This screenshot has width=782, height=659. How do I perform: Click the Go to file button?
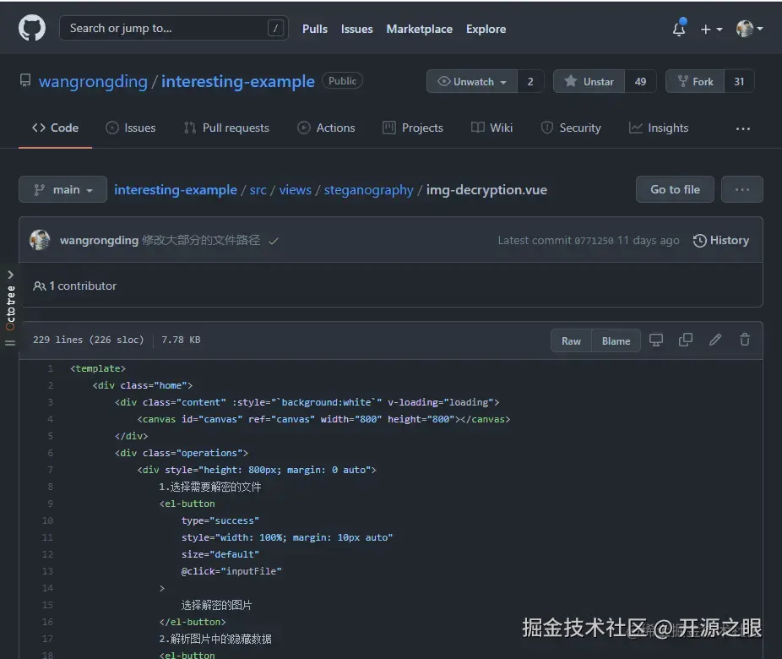[x=675, y=189]
